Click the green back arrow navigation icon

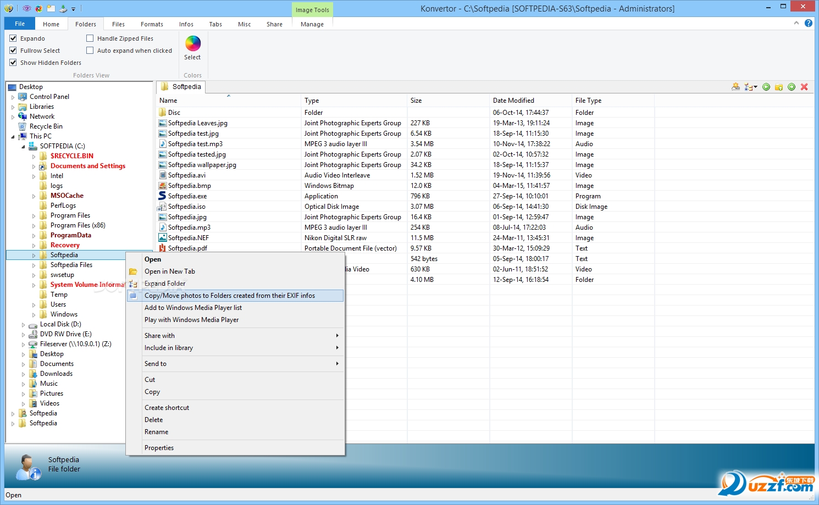766,87
